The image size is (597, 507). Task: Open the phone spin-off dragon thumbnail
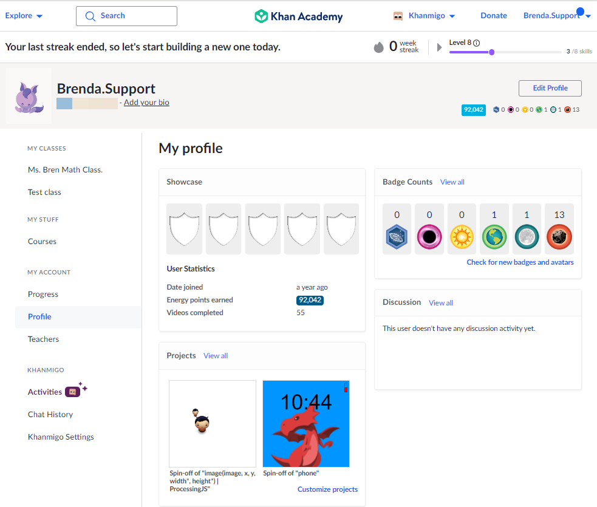click(306, 424)
